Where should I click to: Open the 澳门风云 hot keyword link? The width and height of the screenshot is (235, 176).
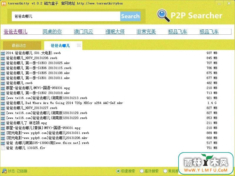click(x=84, y=31)
